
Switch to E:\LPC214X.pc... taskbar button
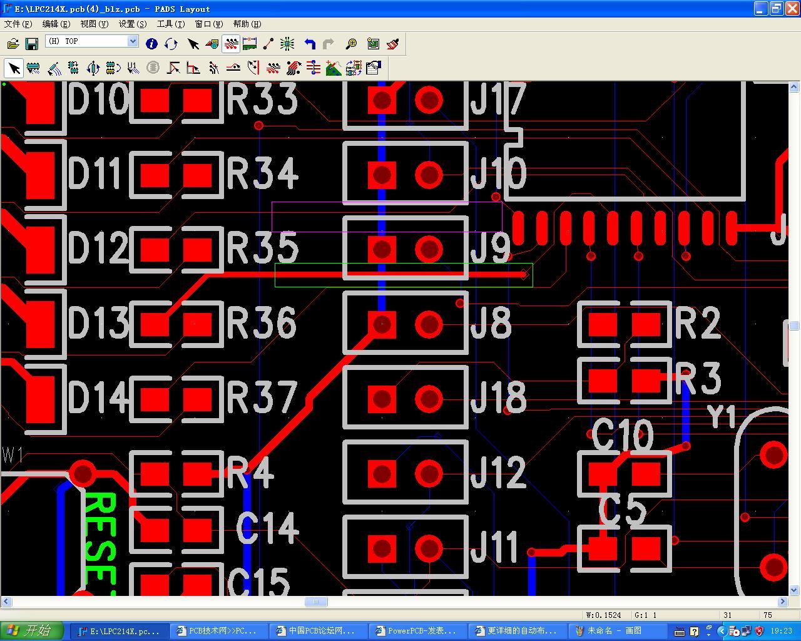click(119, 631)
